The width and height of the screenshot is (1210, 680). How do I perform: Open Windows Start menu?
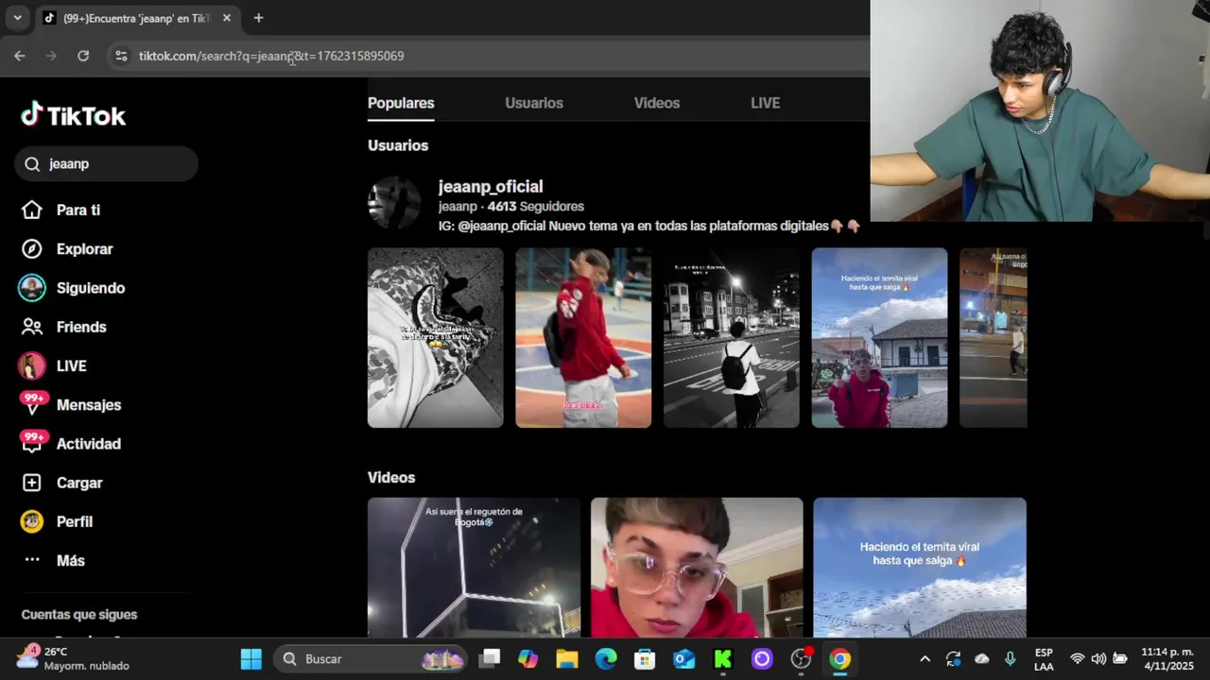point(251,659)
